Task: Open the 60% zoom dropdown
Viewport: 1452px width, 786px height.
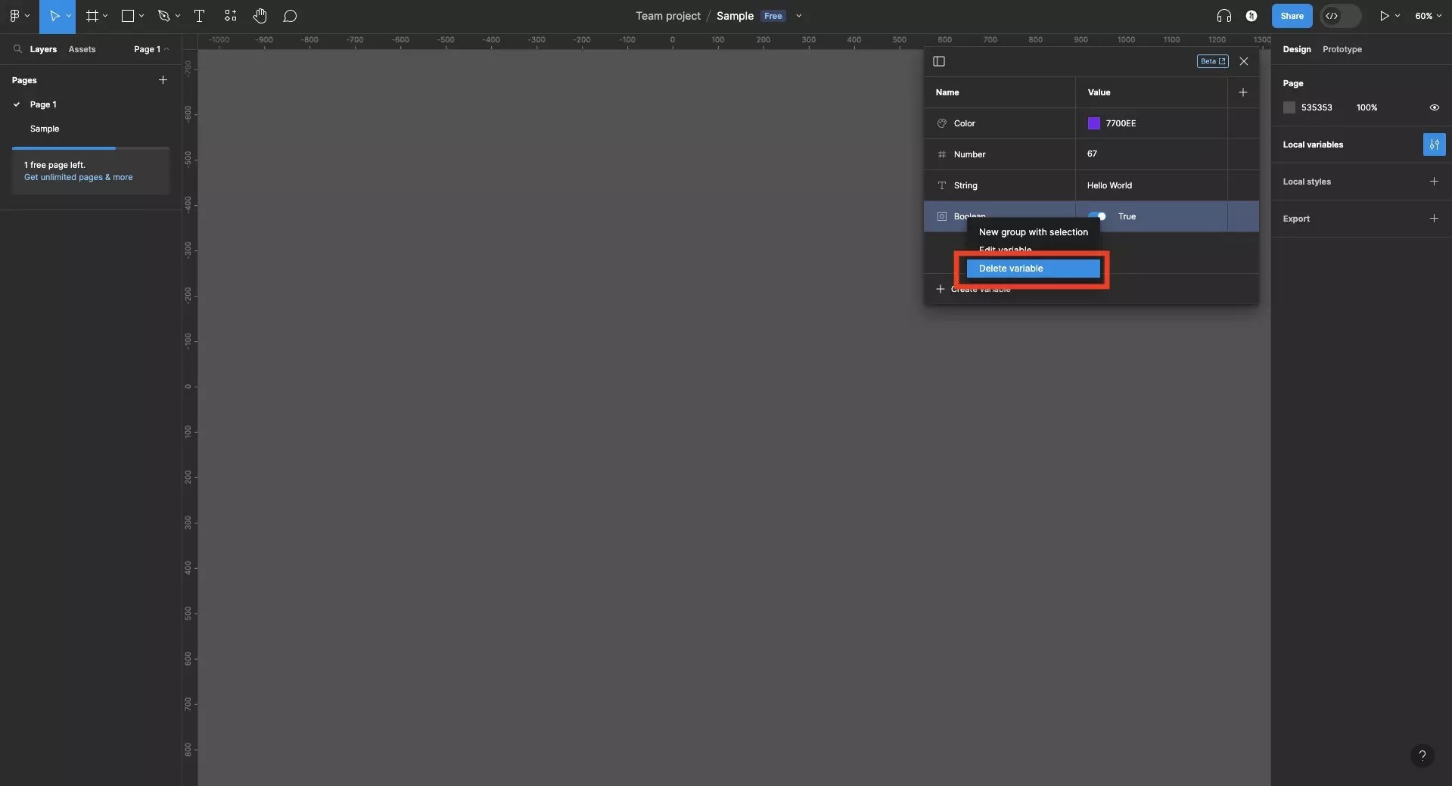Action: click(1429, 15)
